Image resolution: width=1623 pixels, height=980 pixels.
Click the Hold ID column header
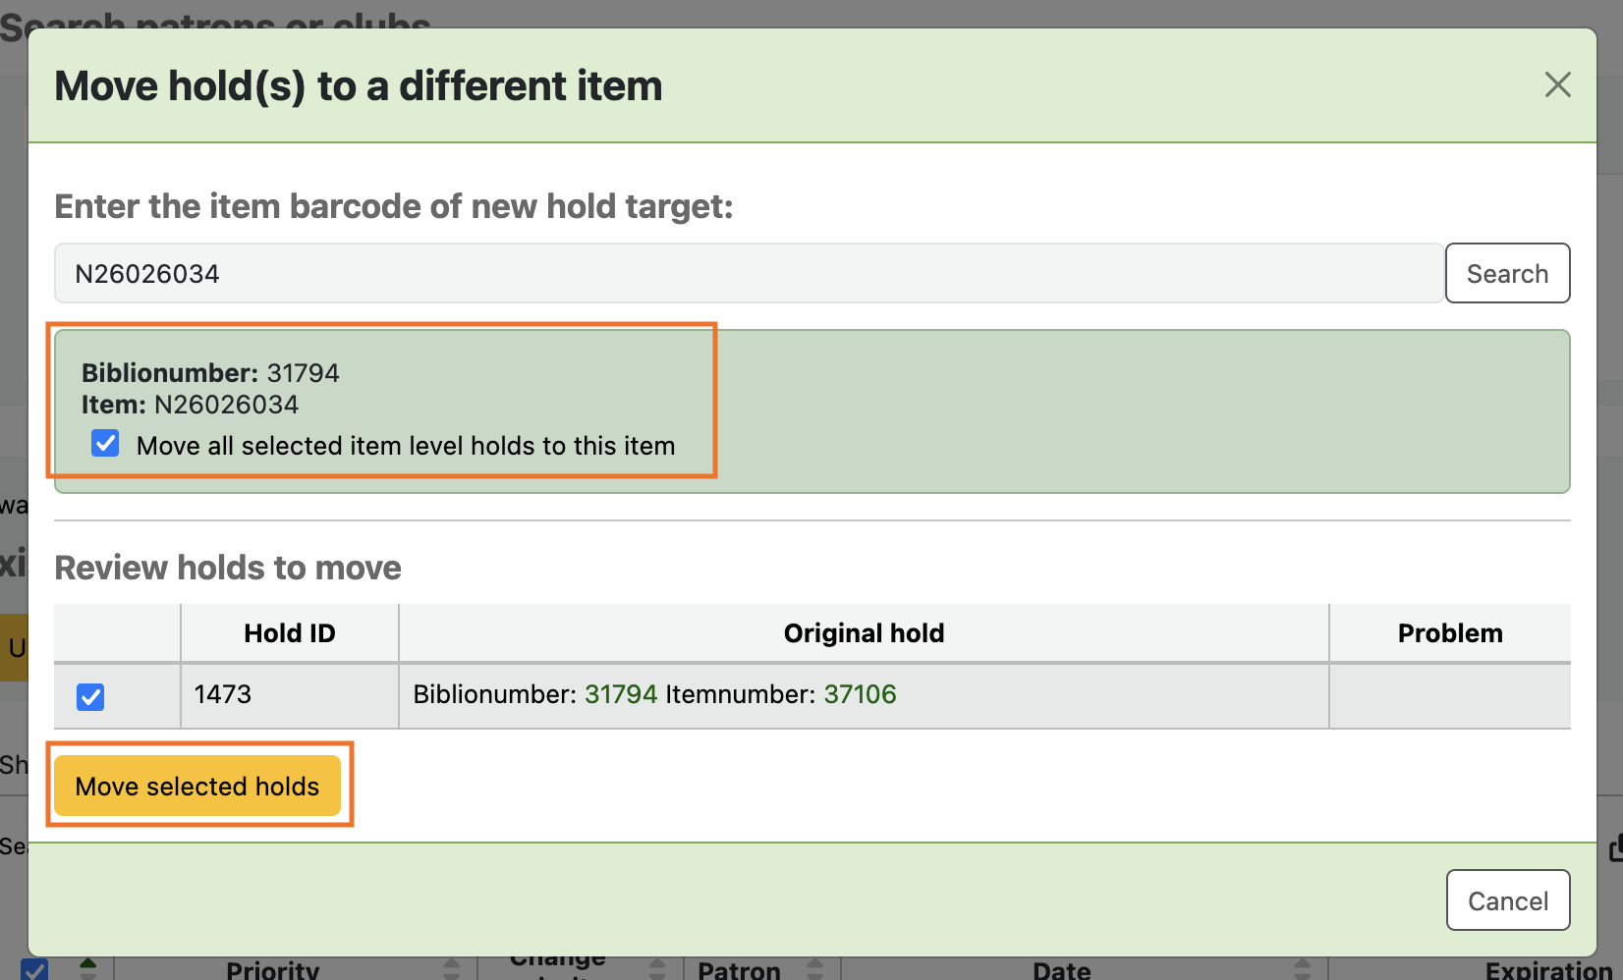pyautogui.click(x=290, y=633)
